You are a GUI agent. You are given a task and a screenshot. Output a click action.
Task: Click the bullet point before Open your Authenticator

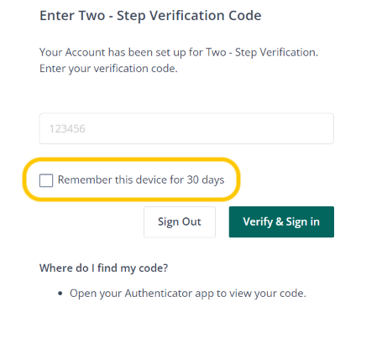(x=60, y=294)
